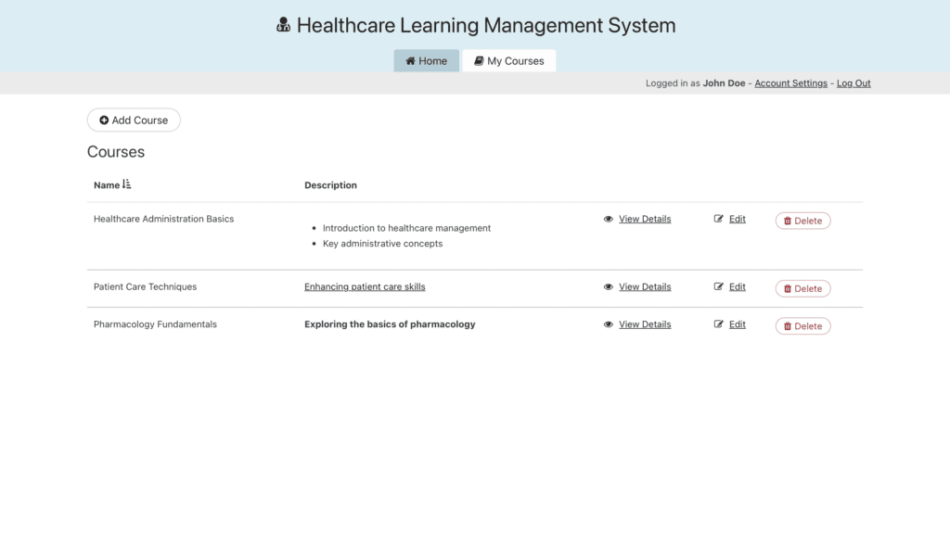Delete the Patient Care Techniques course
The height and width of the screenshot is (558, 950).
click(802, 288)
